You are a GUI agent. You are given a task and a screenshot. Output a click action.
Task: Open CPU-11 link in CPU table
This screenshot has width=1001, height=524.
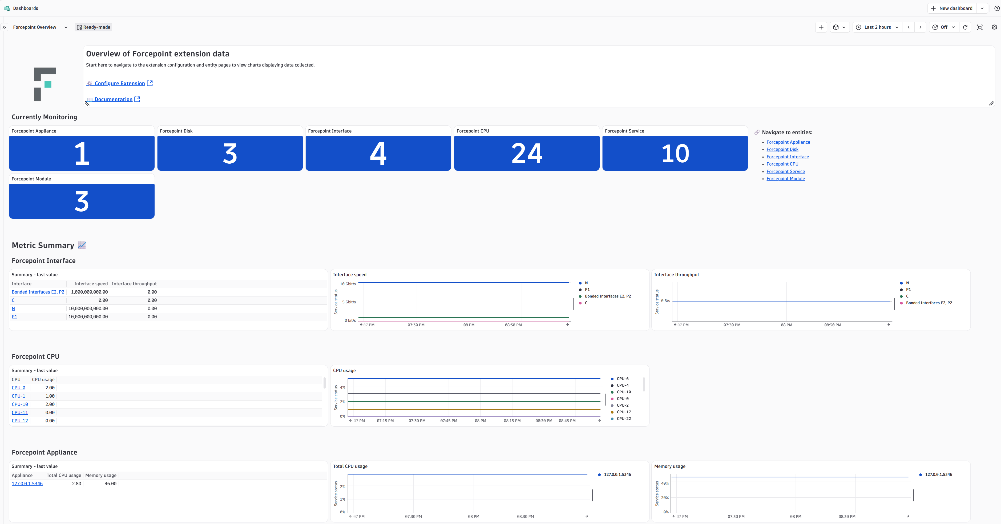(x=20, y=412)
